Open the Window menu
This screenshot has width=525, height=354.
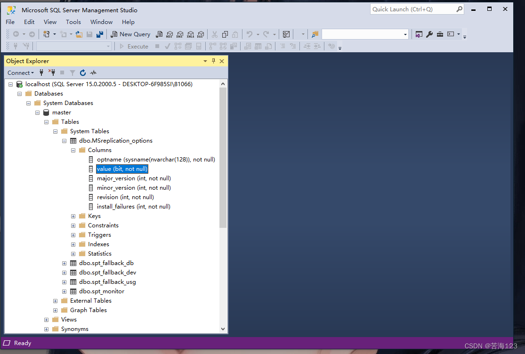tap(101, 22)
